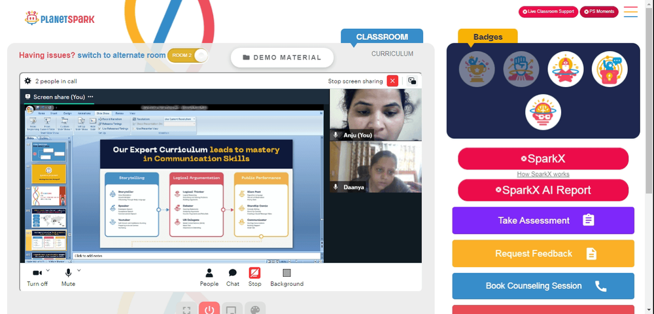Launch SparkX
Viewport: 654px width, 314px height.
[x=543, y=158]
